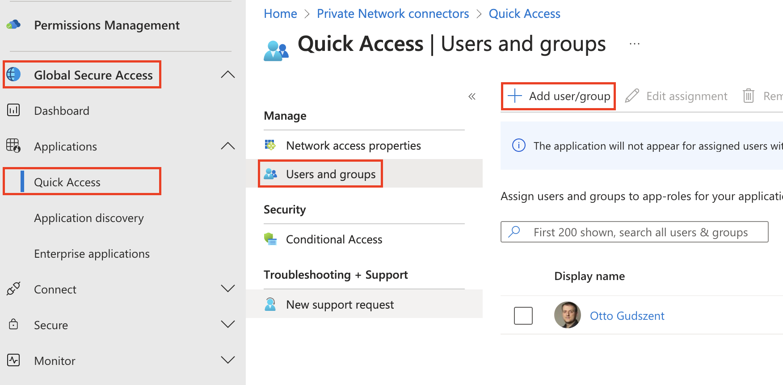Click the Conditional Access shield icon
This screenshot has width=783, height=385.
click(270, 239)
